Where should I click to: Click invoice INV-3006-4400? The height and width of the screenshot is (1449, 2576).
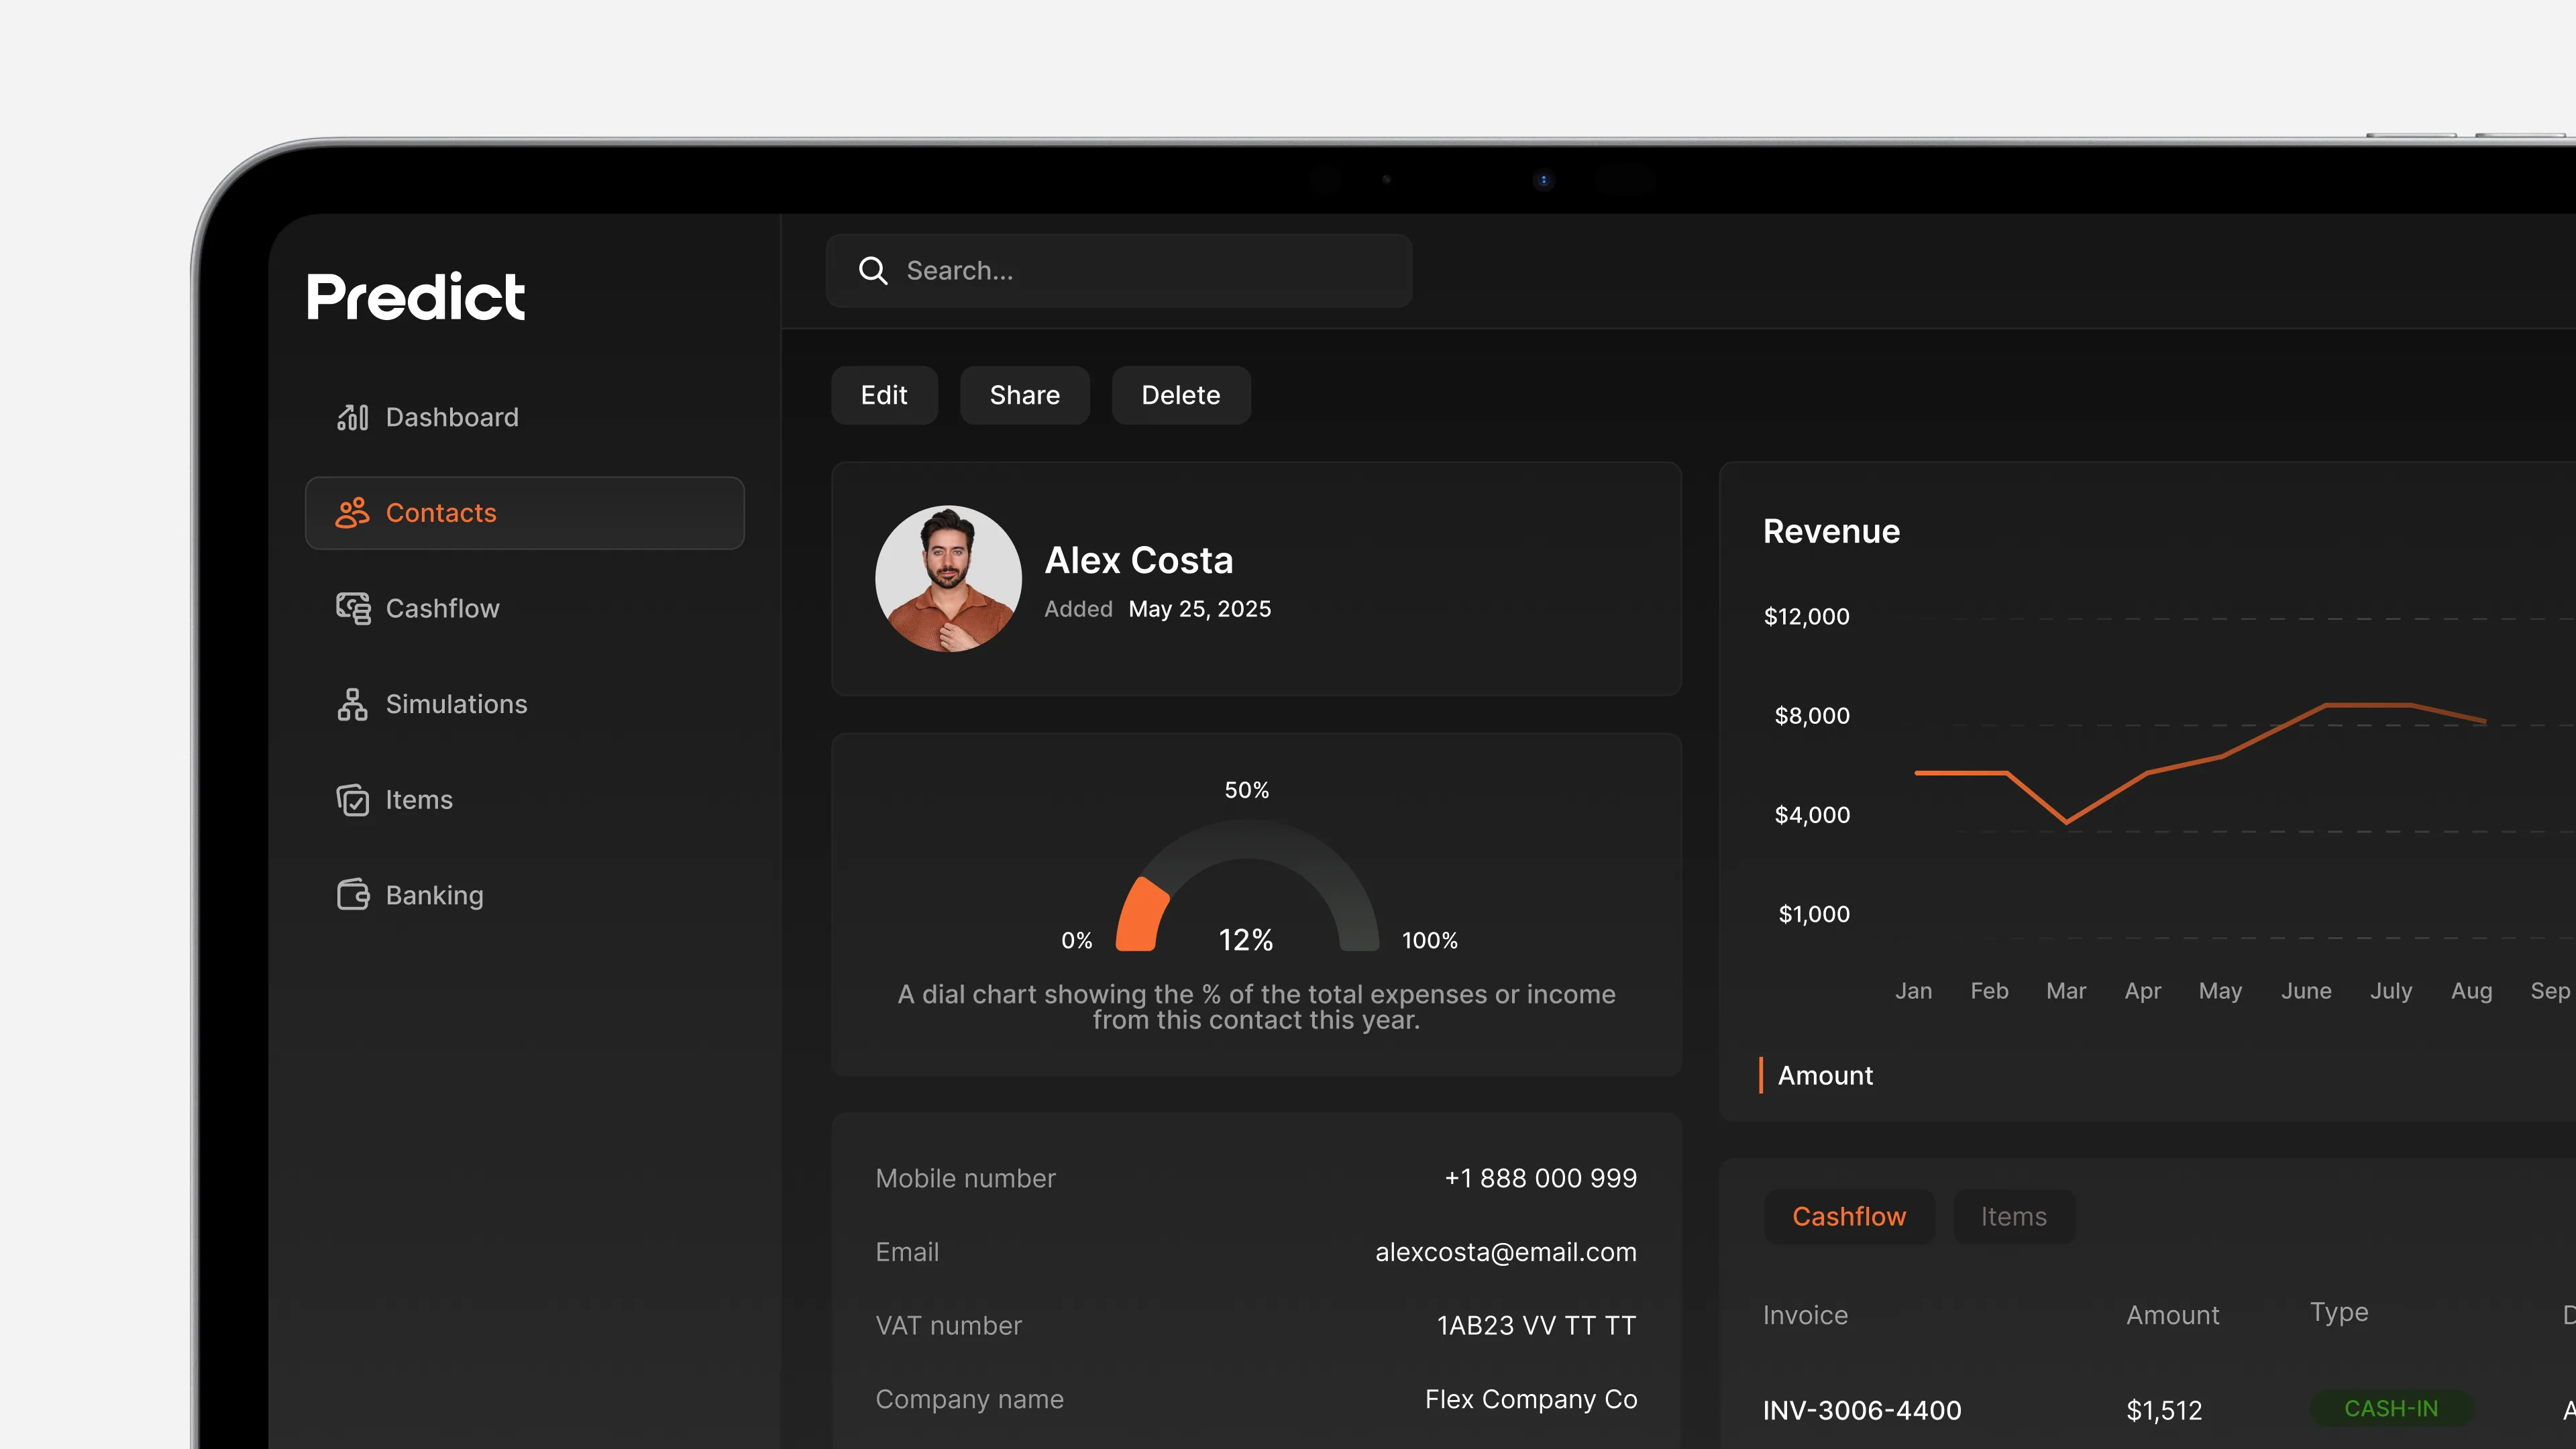(x=1862, y=1410)
